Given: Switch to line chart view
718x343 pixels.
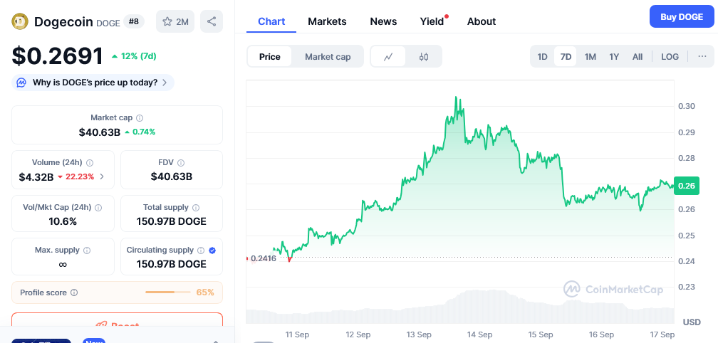Looking at the screenshot, I should click(388, 57).
